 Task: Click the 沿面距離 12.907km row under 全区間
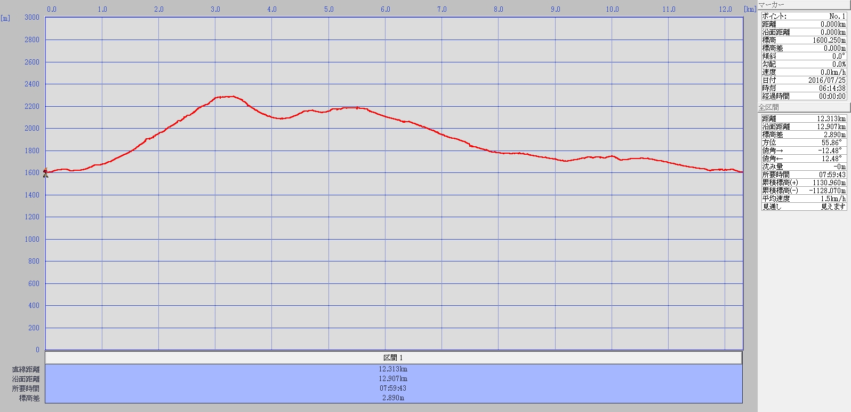coord(804,126)
